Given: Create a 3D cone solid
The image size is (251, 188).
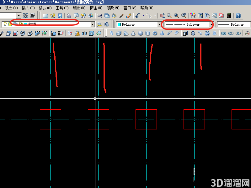Looking at the screenshot, I should (133, 33).
